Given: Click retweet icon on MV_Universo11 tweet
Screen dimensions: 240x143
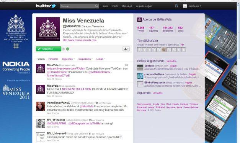Looking at the screenshot, I should 90,134.
